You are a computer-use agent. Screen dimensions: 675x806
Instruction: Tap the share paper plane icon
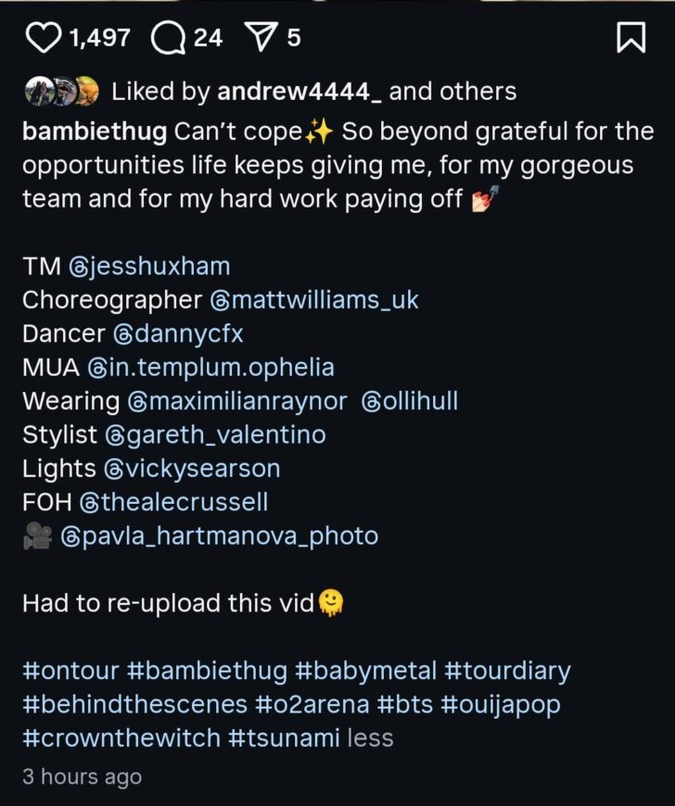259,37
